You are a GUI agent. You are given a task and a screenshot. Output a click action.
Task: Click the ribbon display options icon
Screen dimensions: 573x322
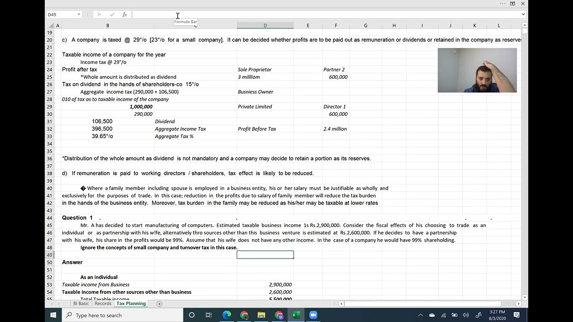click(513, 4)
